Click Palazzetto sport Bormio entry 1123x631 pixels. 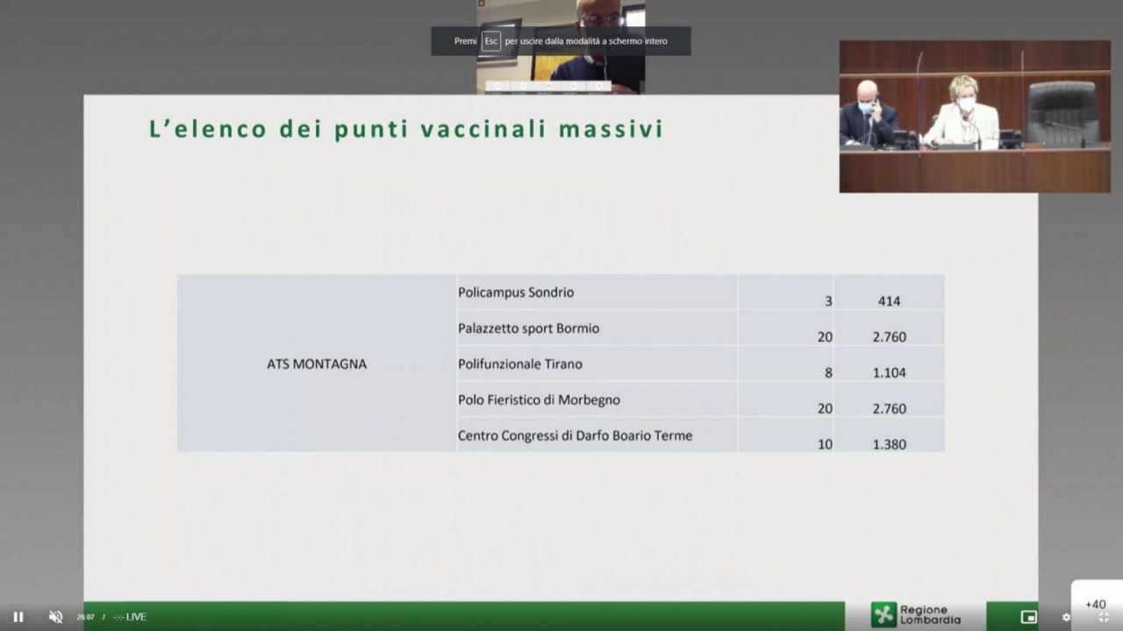(528, 329)
